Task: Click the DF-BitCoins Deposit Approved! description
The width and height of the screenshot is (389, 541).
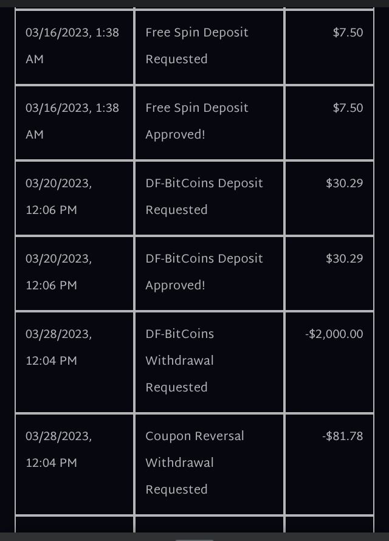Action: point(204,272)
